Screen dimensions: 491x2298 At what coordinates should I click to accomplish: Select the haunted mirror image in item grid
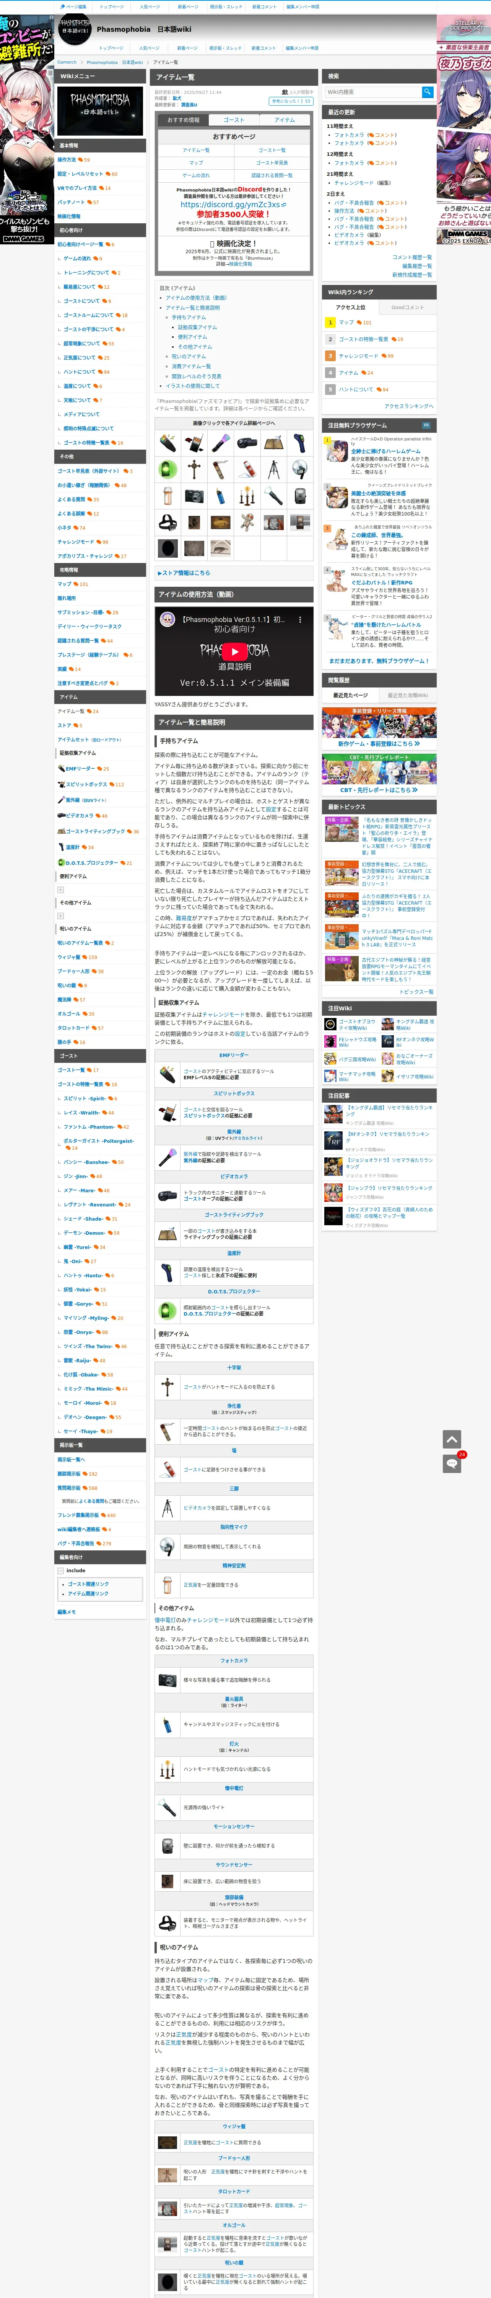coord(167,548)
